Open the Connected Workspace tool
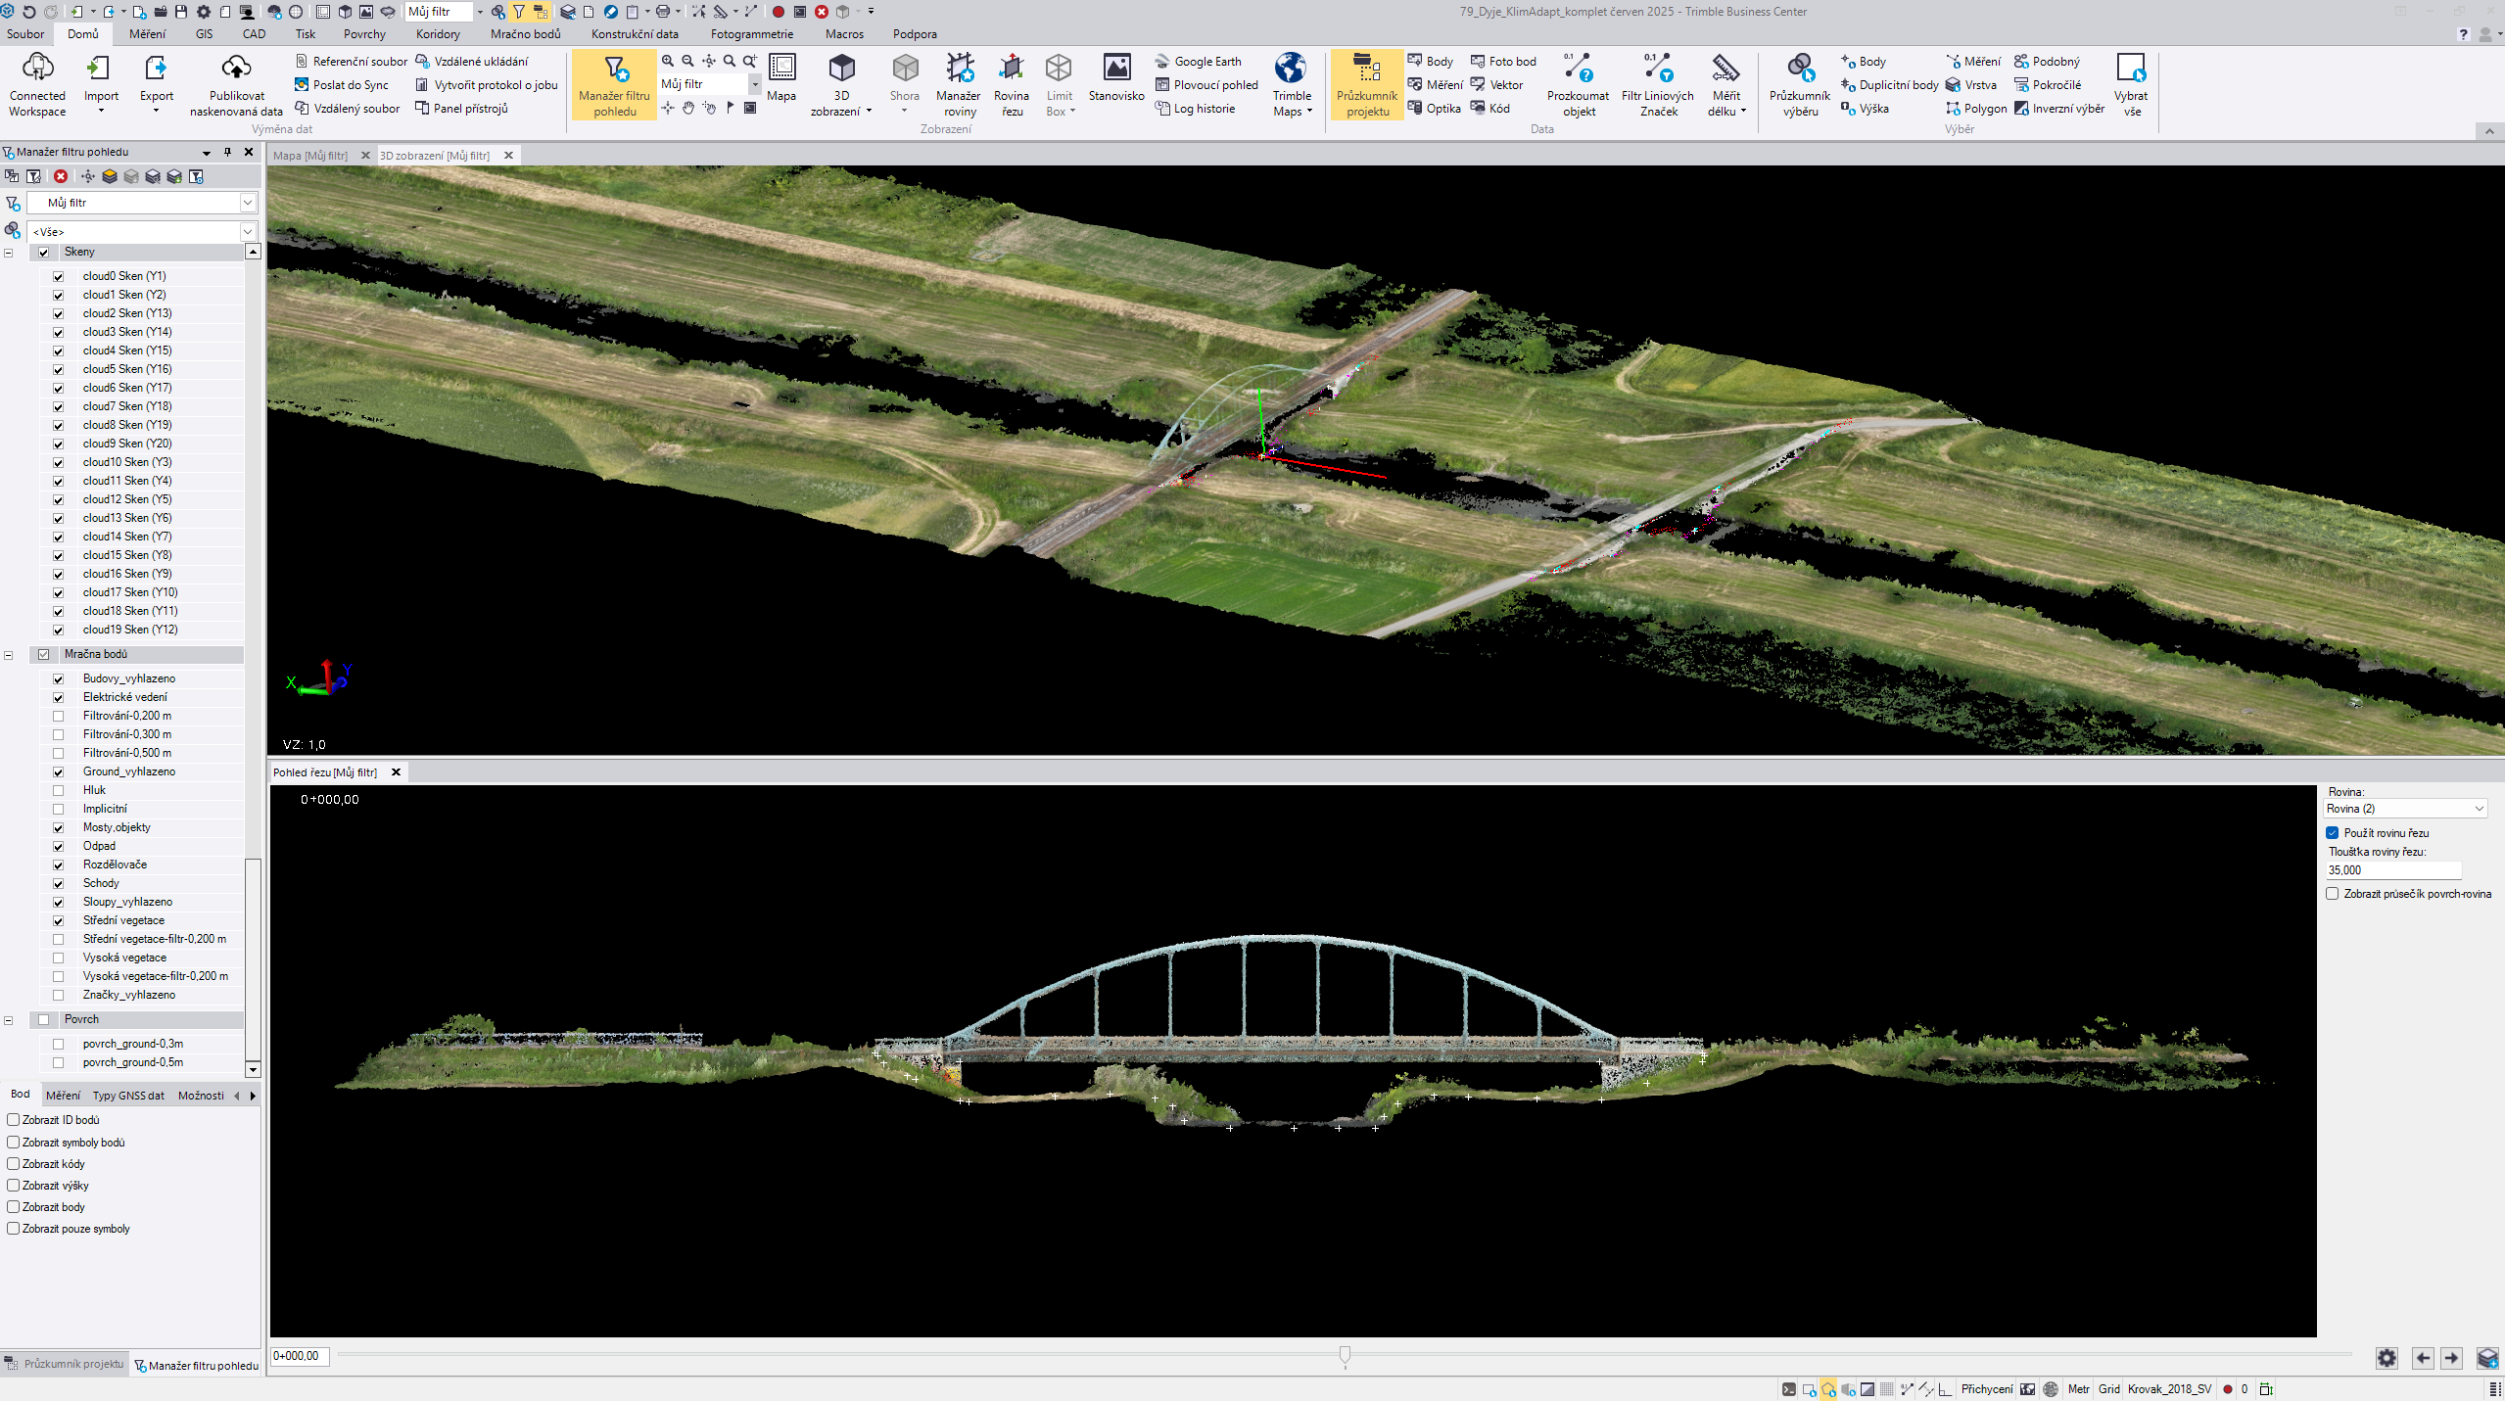 click(37, 85)
